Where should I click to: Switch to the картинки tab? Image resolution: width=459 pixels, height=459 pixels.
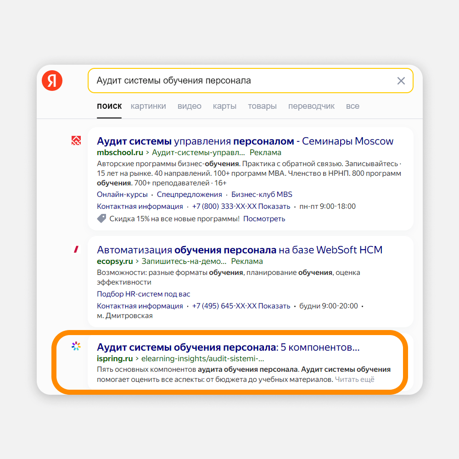[148, 106]
